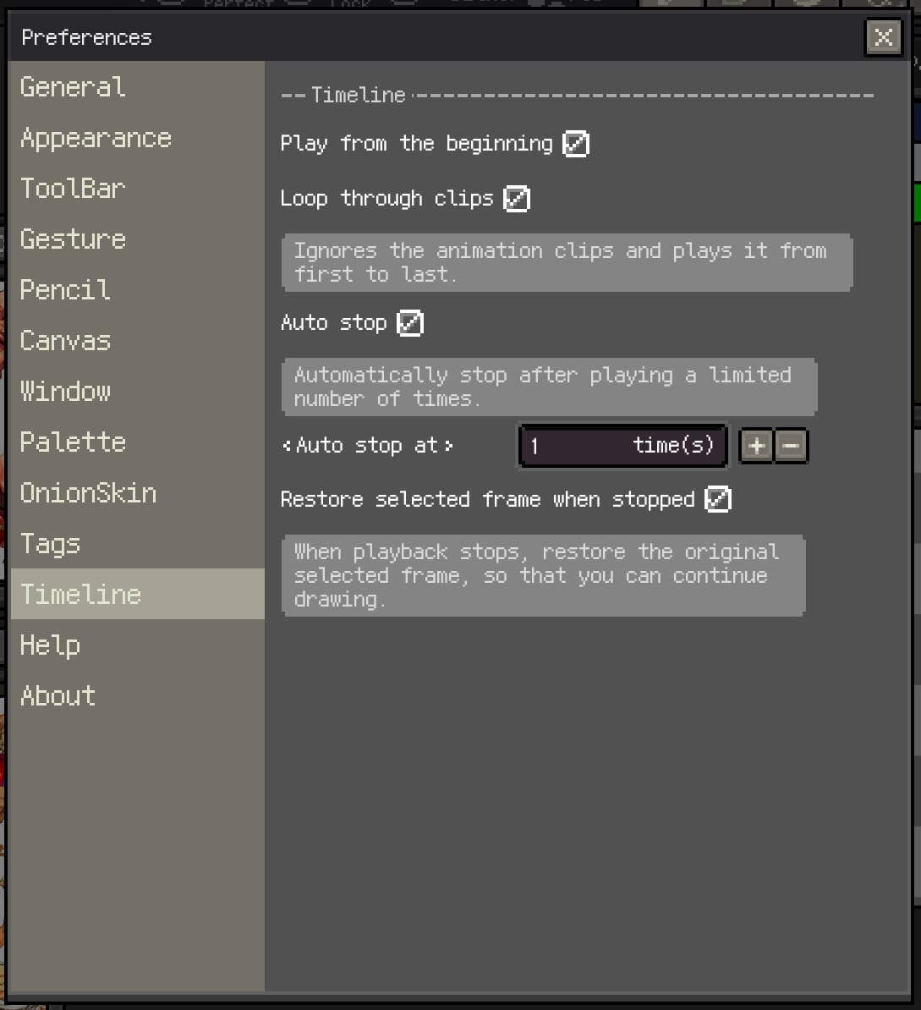View the Tags section
Image resolution: width=921 pixels, height=1010 pixels.
[x=50, y=544]
